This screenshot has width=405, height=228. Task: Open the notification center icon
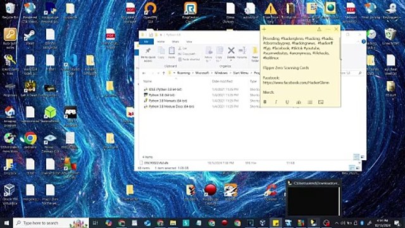397,223
